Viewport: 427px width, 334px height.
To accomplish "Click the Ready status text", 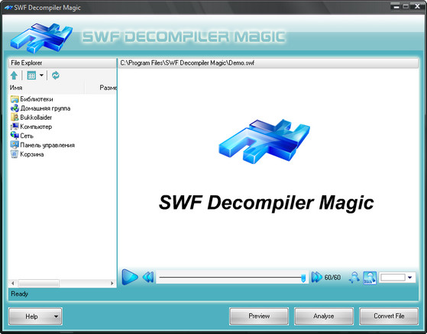I will tap(20, 294).
